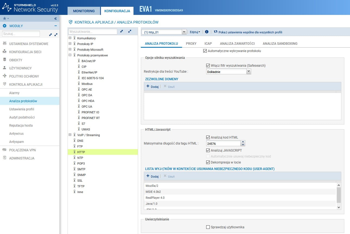Expand the VoIP / Streaming tree node

point(70,135)
